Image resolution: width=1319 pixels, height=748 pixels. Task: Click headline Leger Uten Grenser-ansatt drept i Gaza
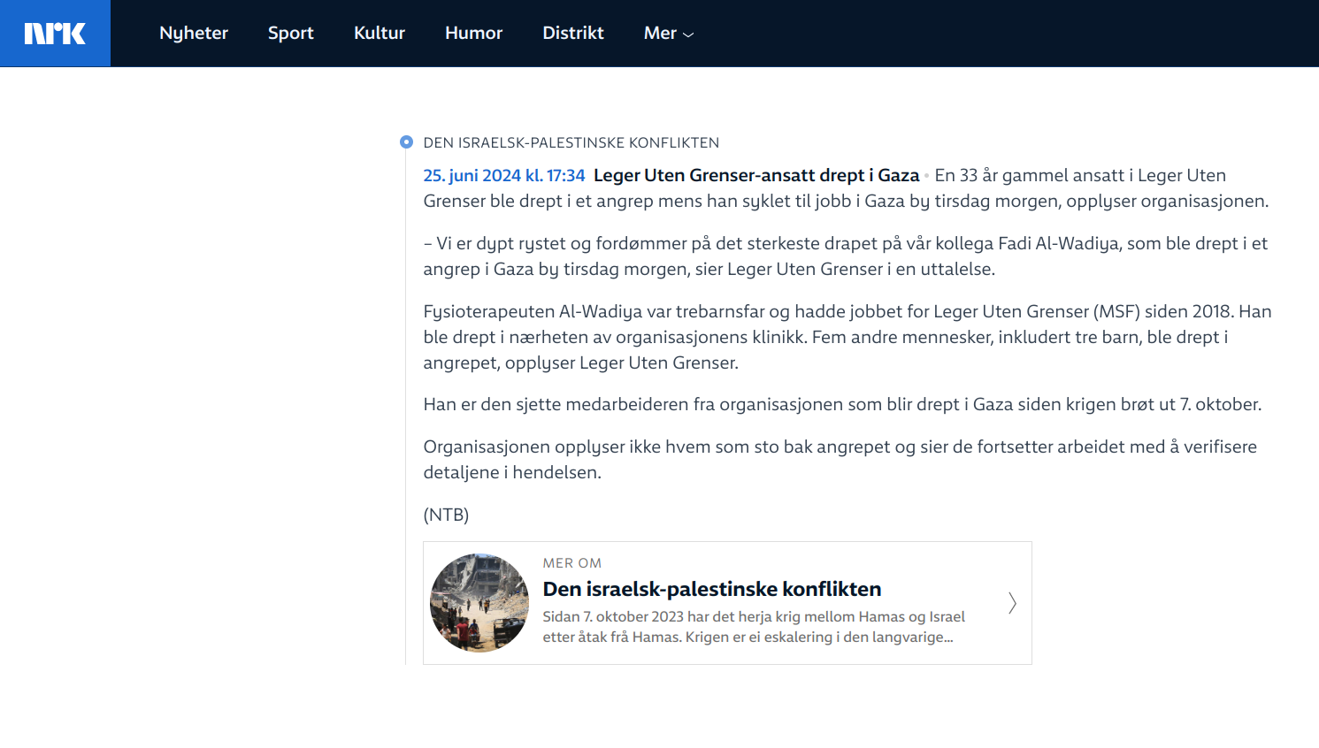pyautogui.click(x=756, y=176)
